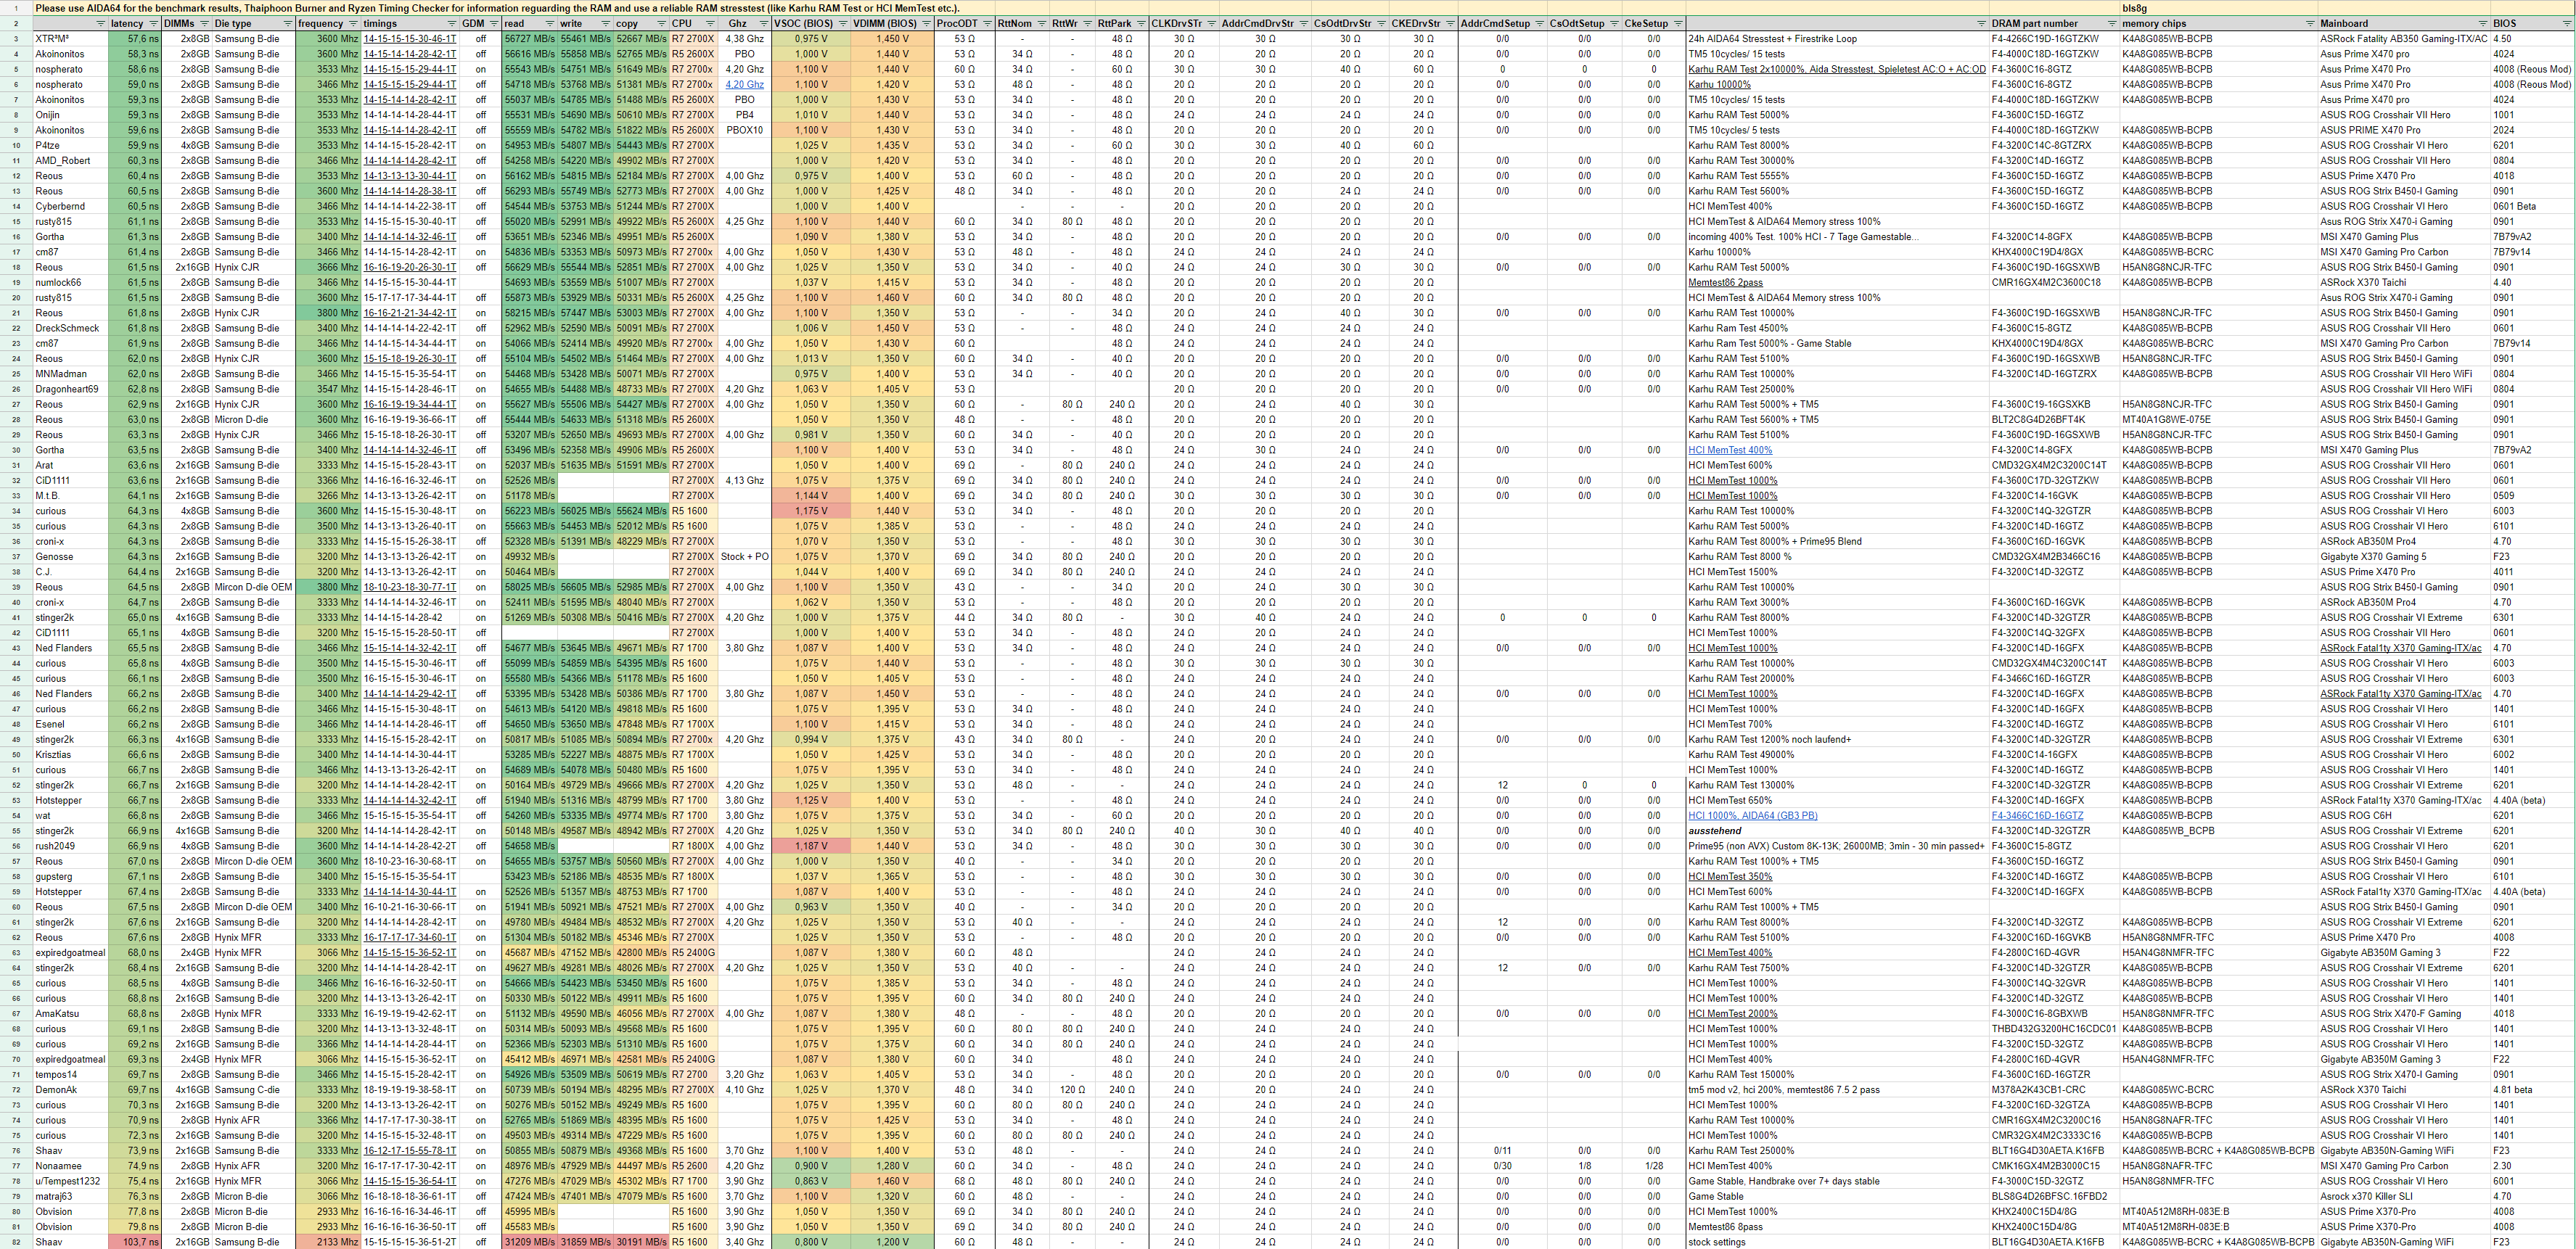2576x1249 pixels.
Task: Select the 0601 Beta BIOS cell
Action: [x=2532, y=206]
